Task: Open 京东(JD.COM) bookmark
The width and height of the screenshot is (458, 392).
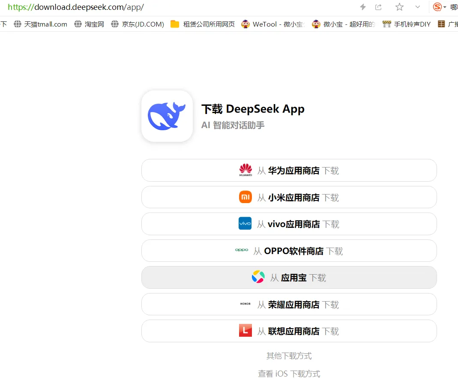Action: pos(138,24)
